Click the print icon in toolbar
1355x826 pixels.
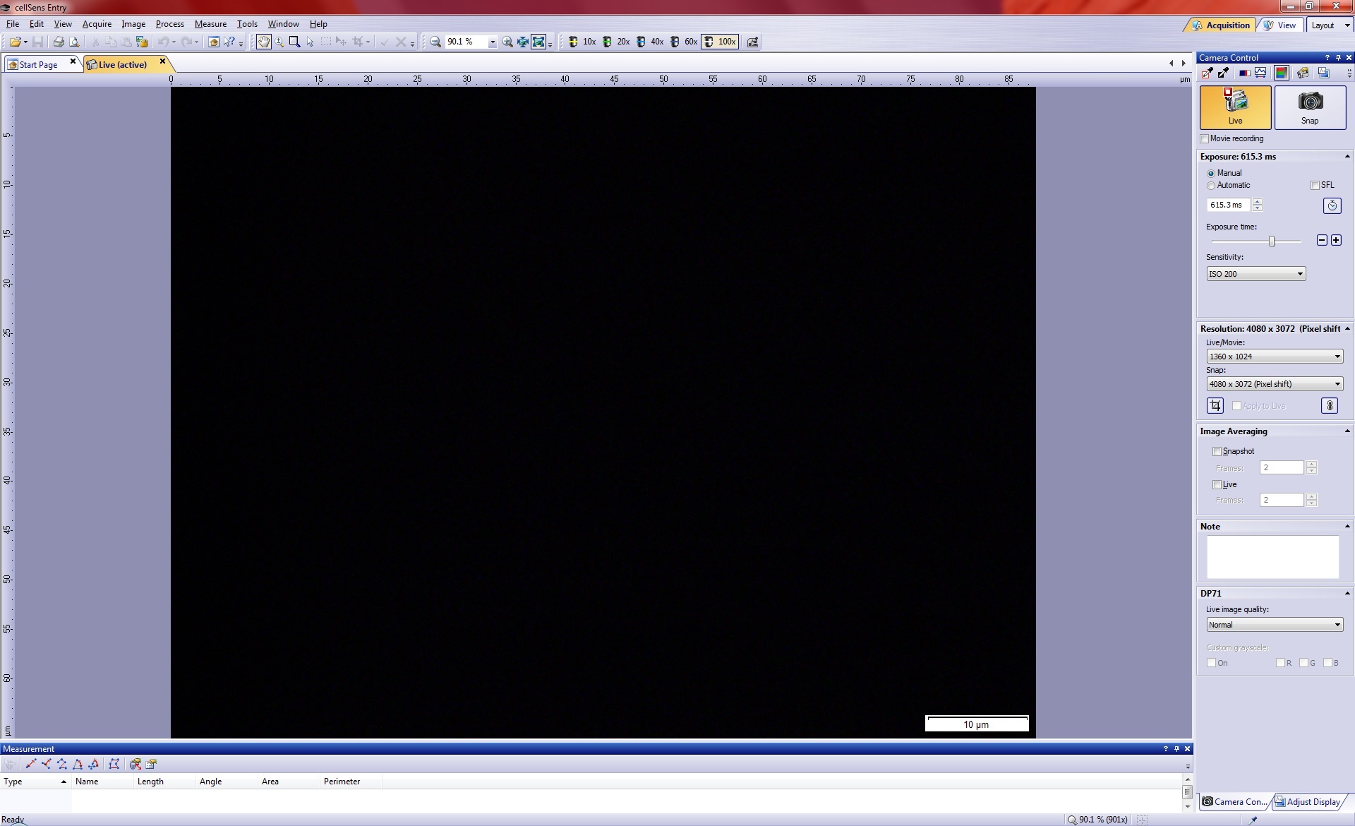pyautogui.click(x=59, y=42)
